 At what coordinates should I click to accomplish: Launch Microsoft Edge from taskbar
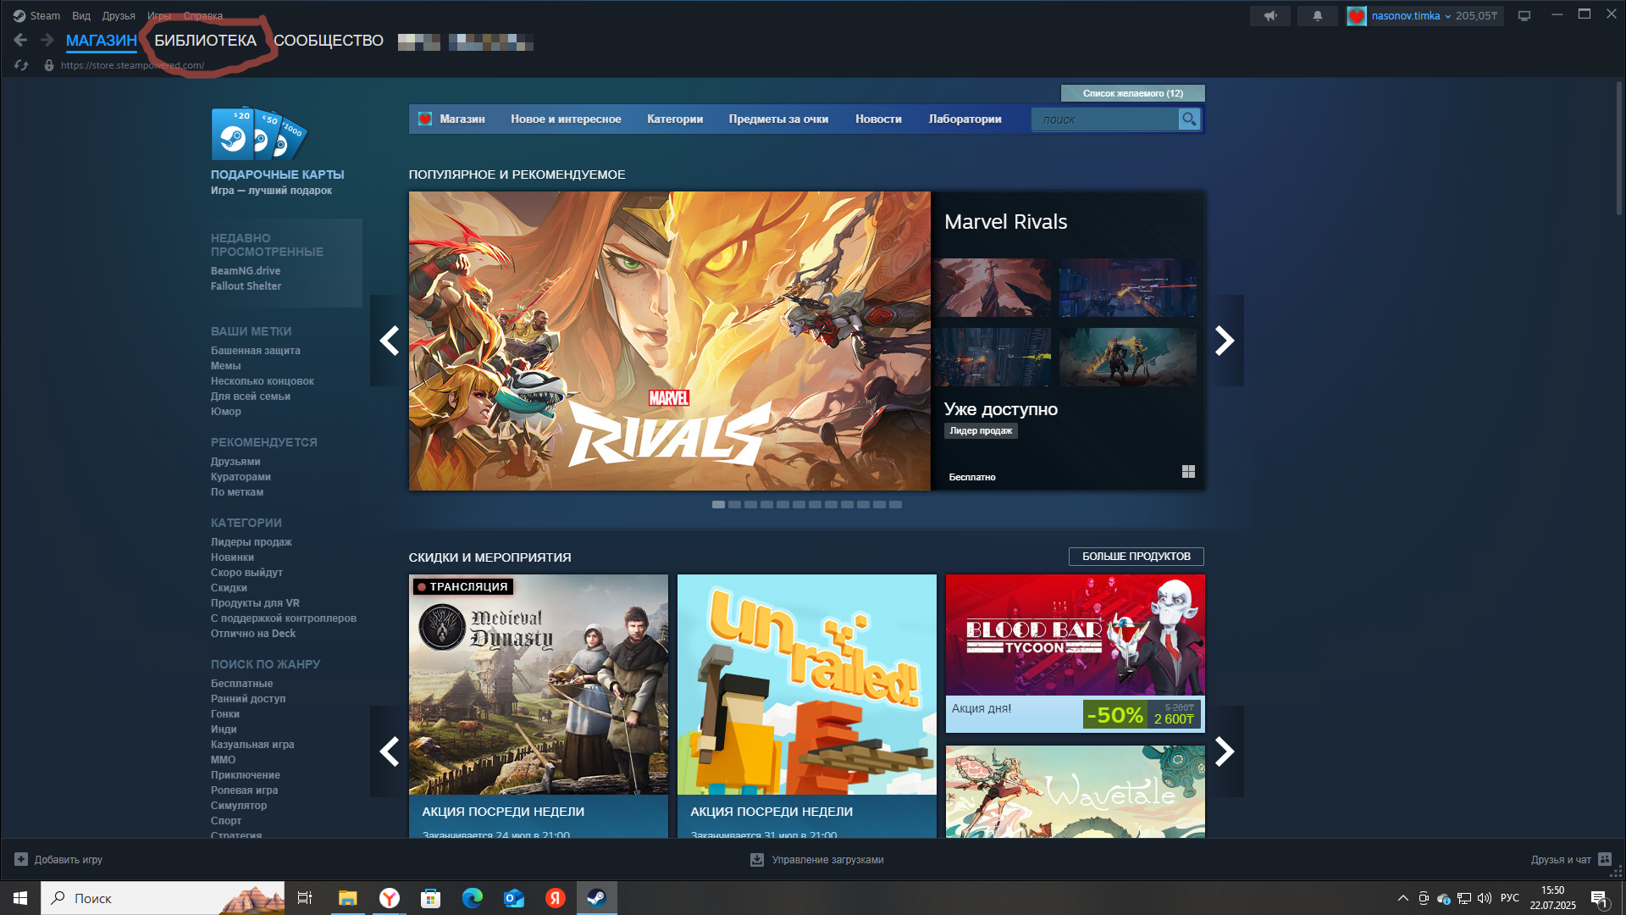click(473, 898)
